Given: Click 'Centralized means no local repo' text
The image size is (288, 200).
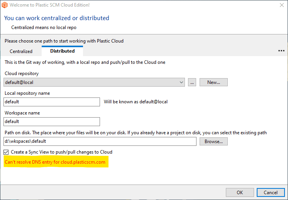Looking at the screenshot, I should [44, 27].
